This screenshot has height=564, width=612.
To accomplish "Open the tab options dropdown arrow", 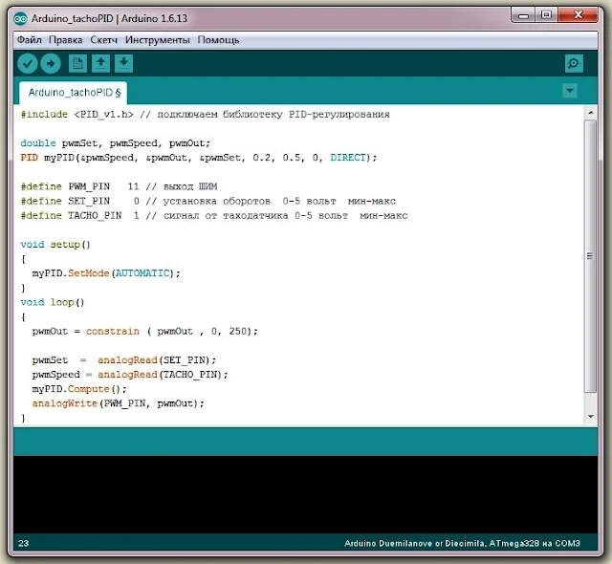I will coord(570,91).
